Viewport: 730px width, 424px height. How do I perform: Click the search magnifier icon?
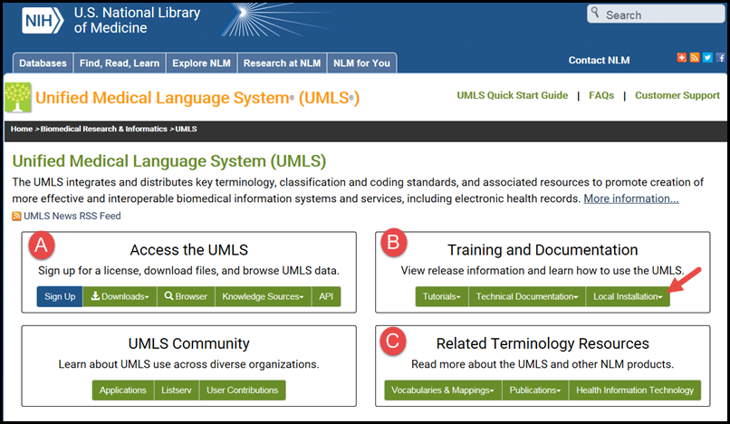[595, 13]
